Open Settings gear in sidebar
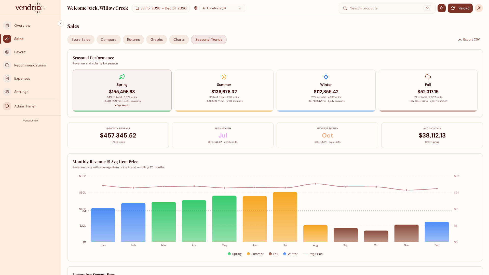 point(7,92)
